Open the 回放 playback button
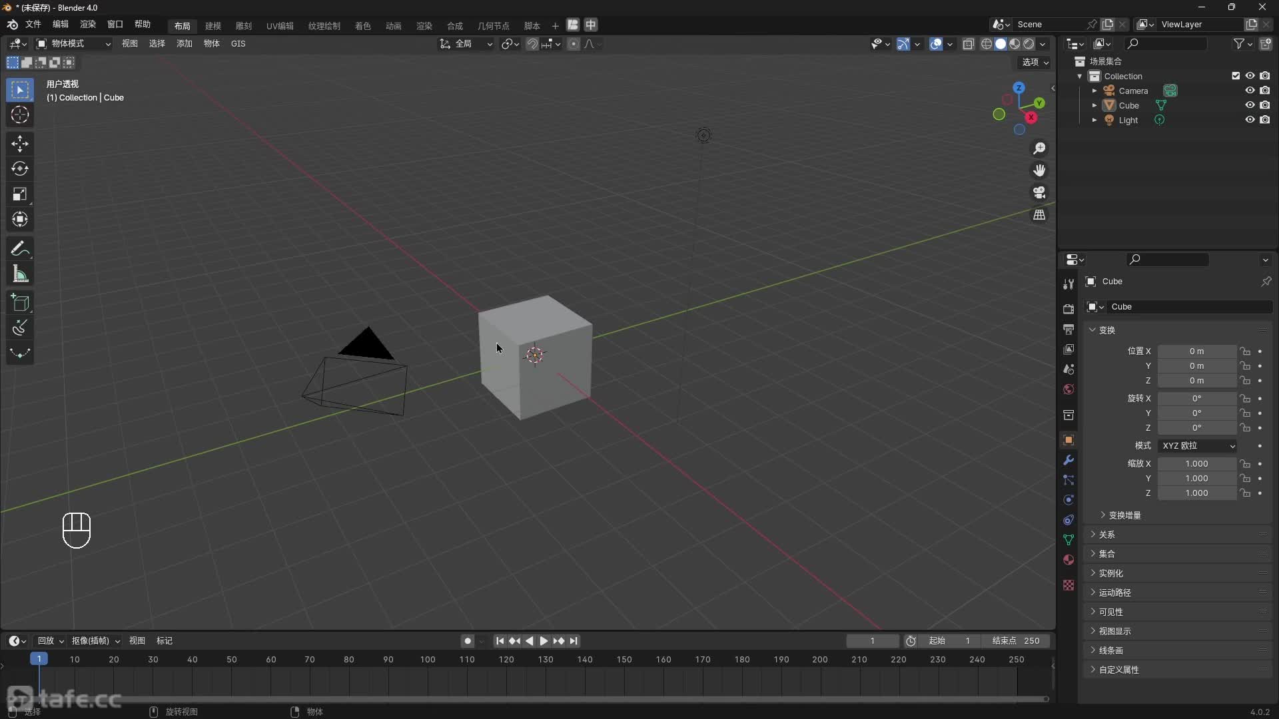Screen dimensions: 1279x719 50,641
